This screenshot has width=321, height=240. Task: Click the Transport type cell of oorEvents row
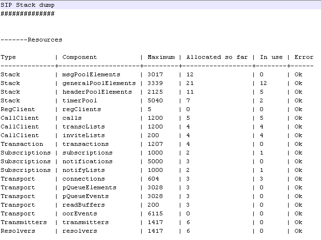(x=18, y=213)
